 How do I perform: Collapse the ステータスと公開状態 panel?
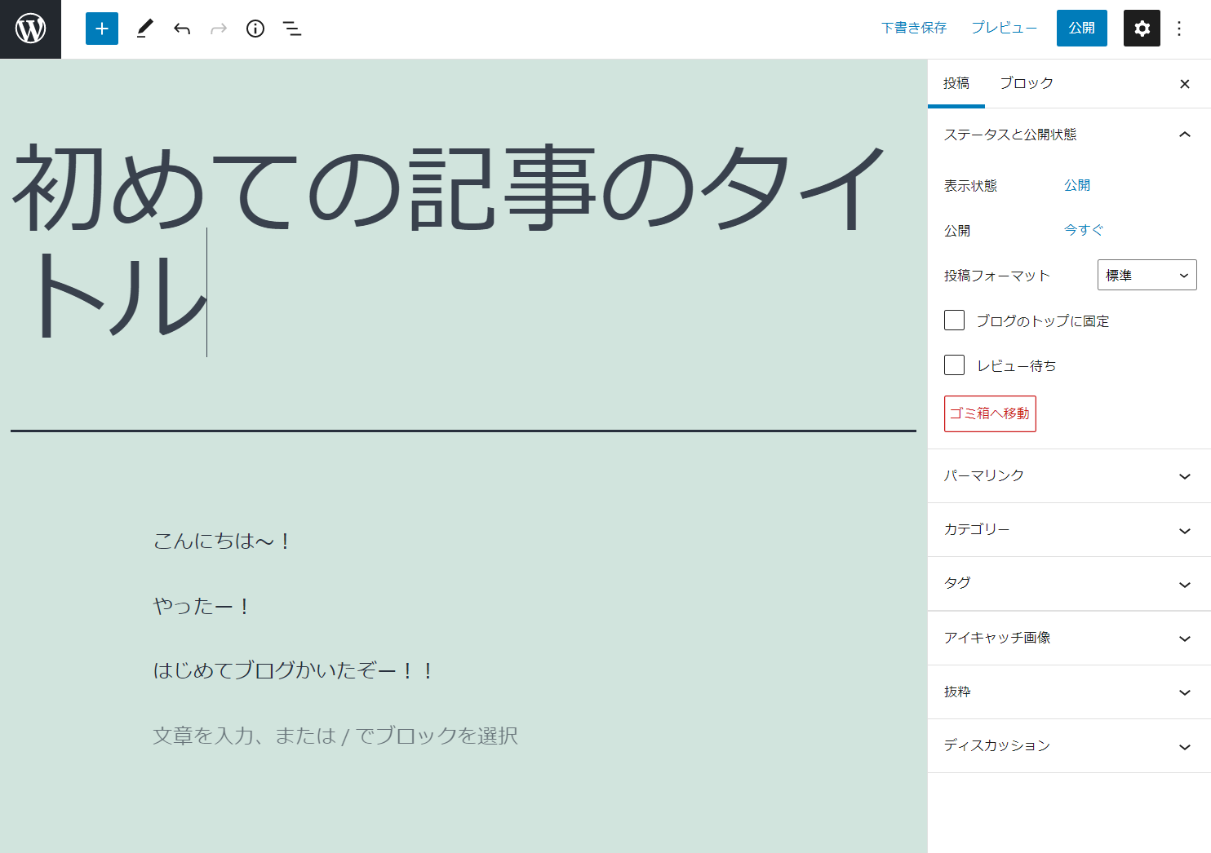pyautogui.click(x=1069, y=135)
